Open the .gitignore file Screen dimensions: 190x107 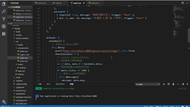tap(20, 87)
